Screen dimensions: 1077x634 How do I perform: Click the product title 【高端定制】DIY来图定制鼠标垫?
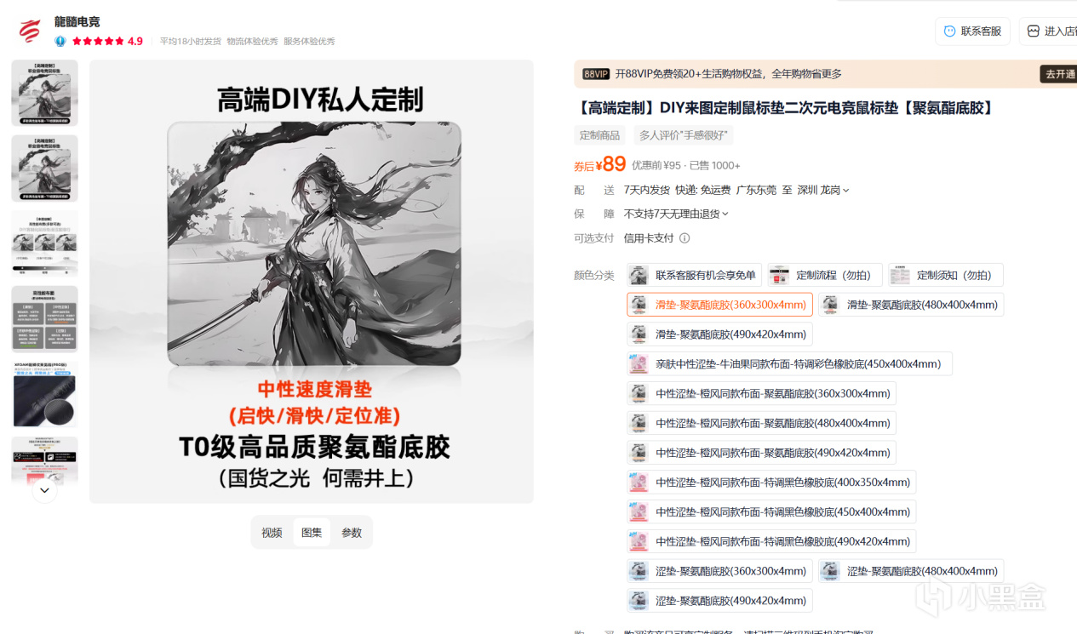coord(785,108)
